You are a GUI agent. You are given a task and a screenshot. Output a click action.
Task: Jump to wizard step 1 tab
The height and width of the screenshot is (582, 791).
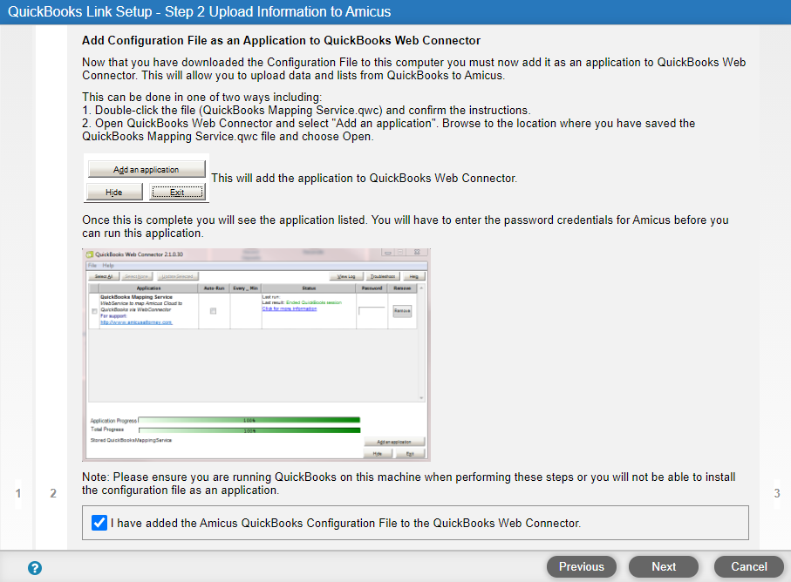(x=18, y=493)
